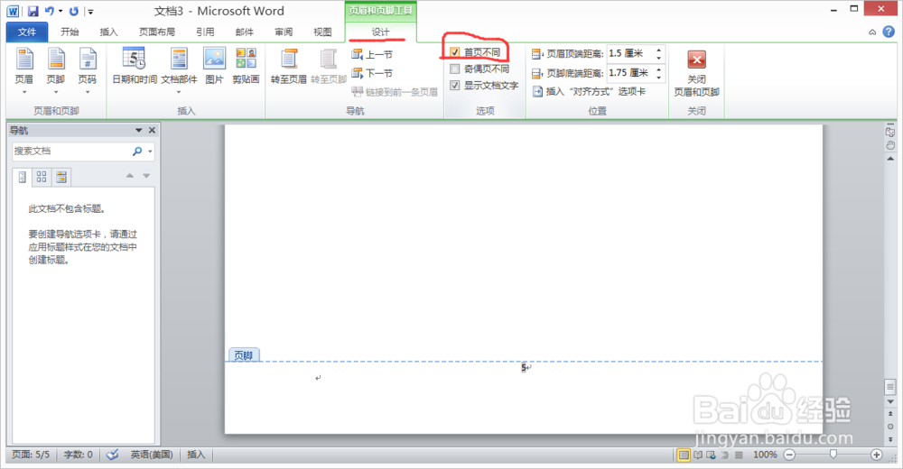Image resolution: width=903 pixels, height=469 pixels.
Task: Click 转至页脚 (Go to Footer)
Action: point(329,67)
